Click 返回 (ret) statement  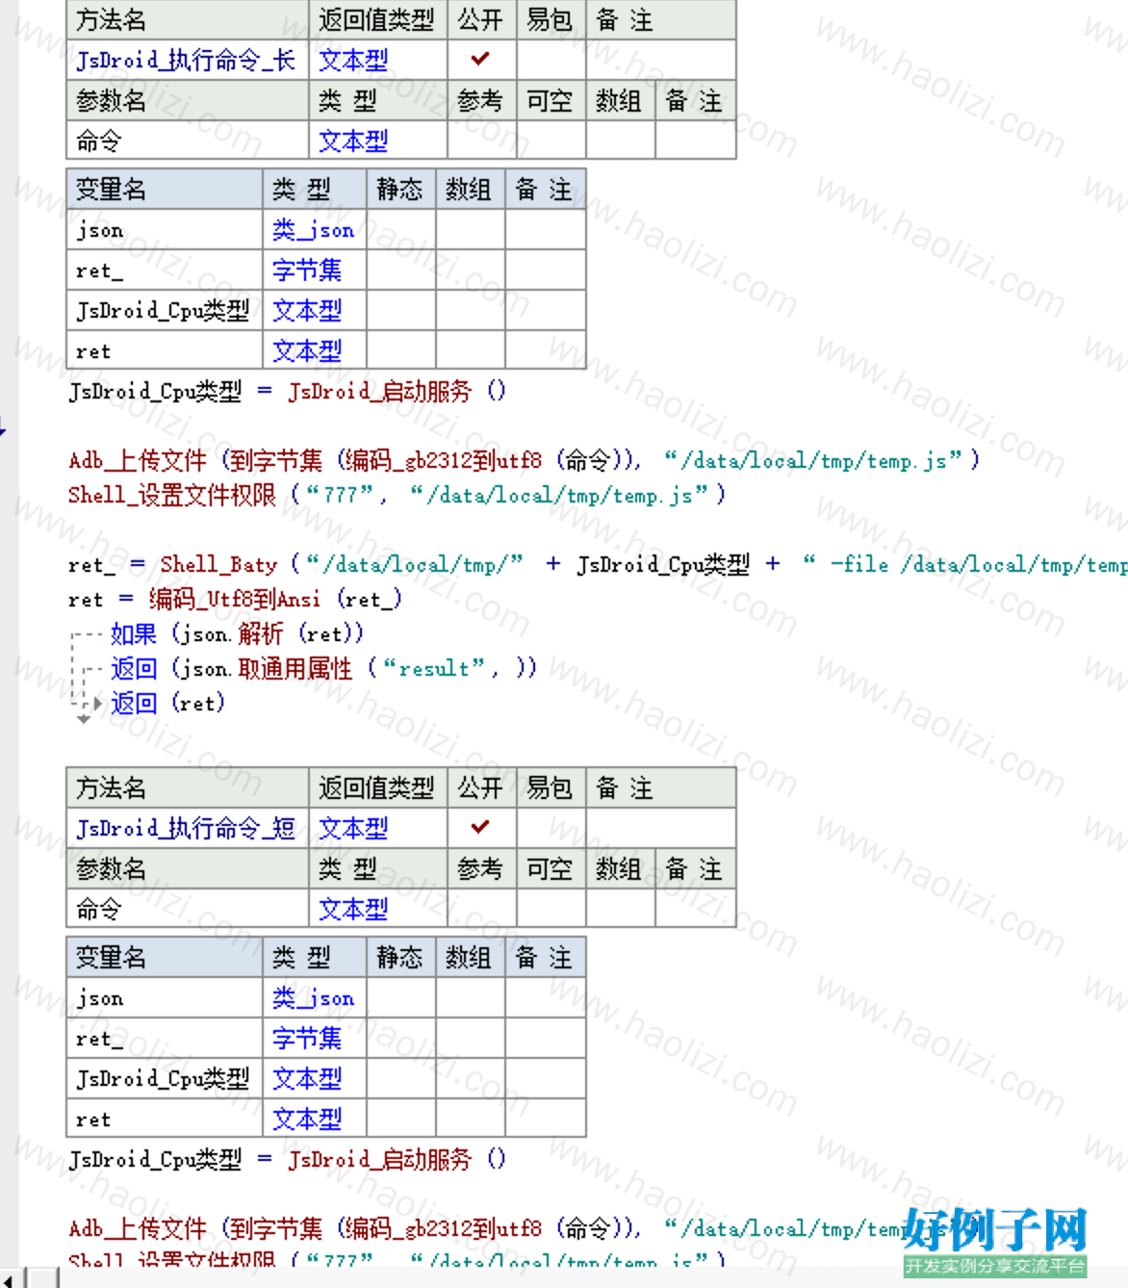167,704
